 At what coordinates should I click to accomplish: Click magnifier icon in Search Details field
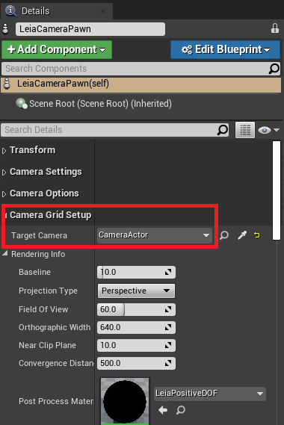pos(223,130)
